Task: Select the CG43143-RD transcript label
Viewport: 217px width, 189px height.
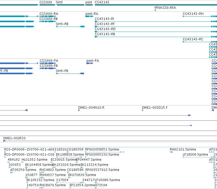Action: click(105, 29)
